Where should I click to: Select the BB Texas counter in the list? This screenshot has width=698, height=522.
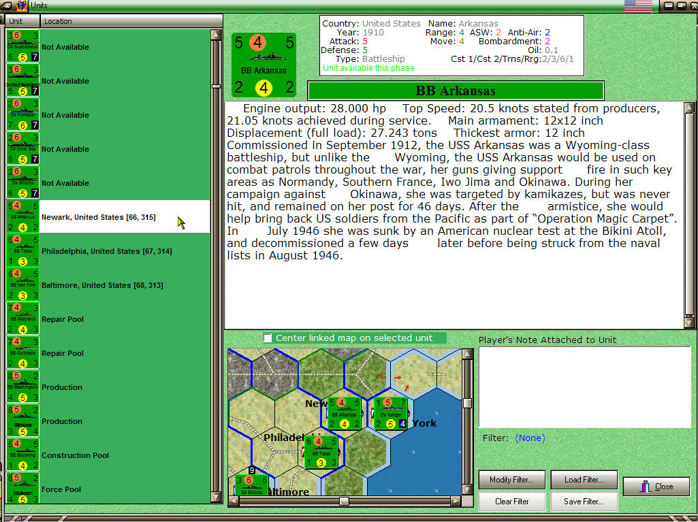(22, 250)
